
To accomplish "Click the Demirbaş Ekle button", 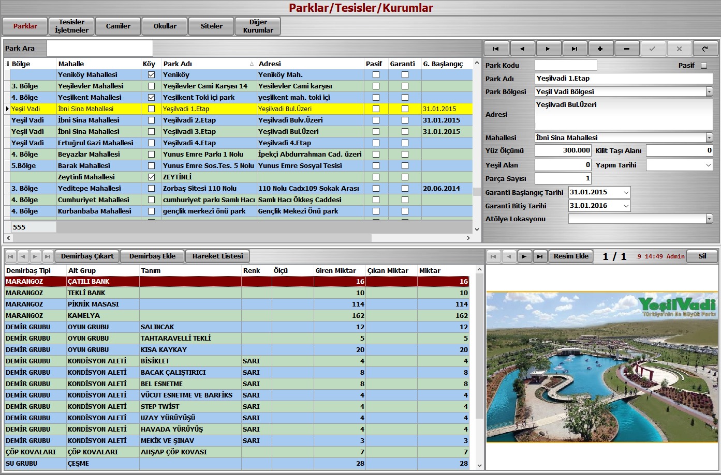I will coord(152,256).
